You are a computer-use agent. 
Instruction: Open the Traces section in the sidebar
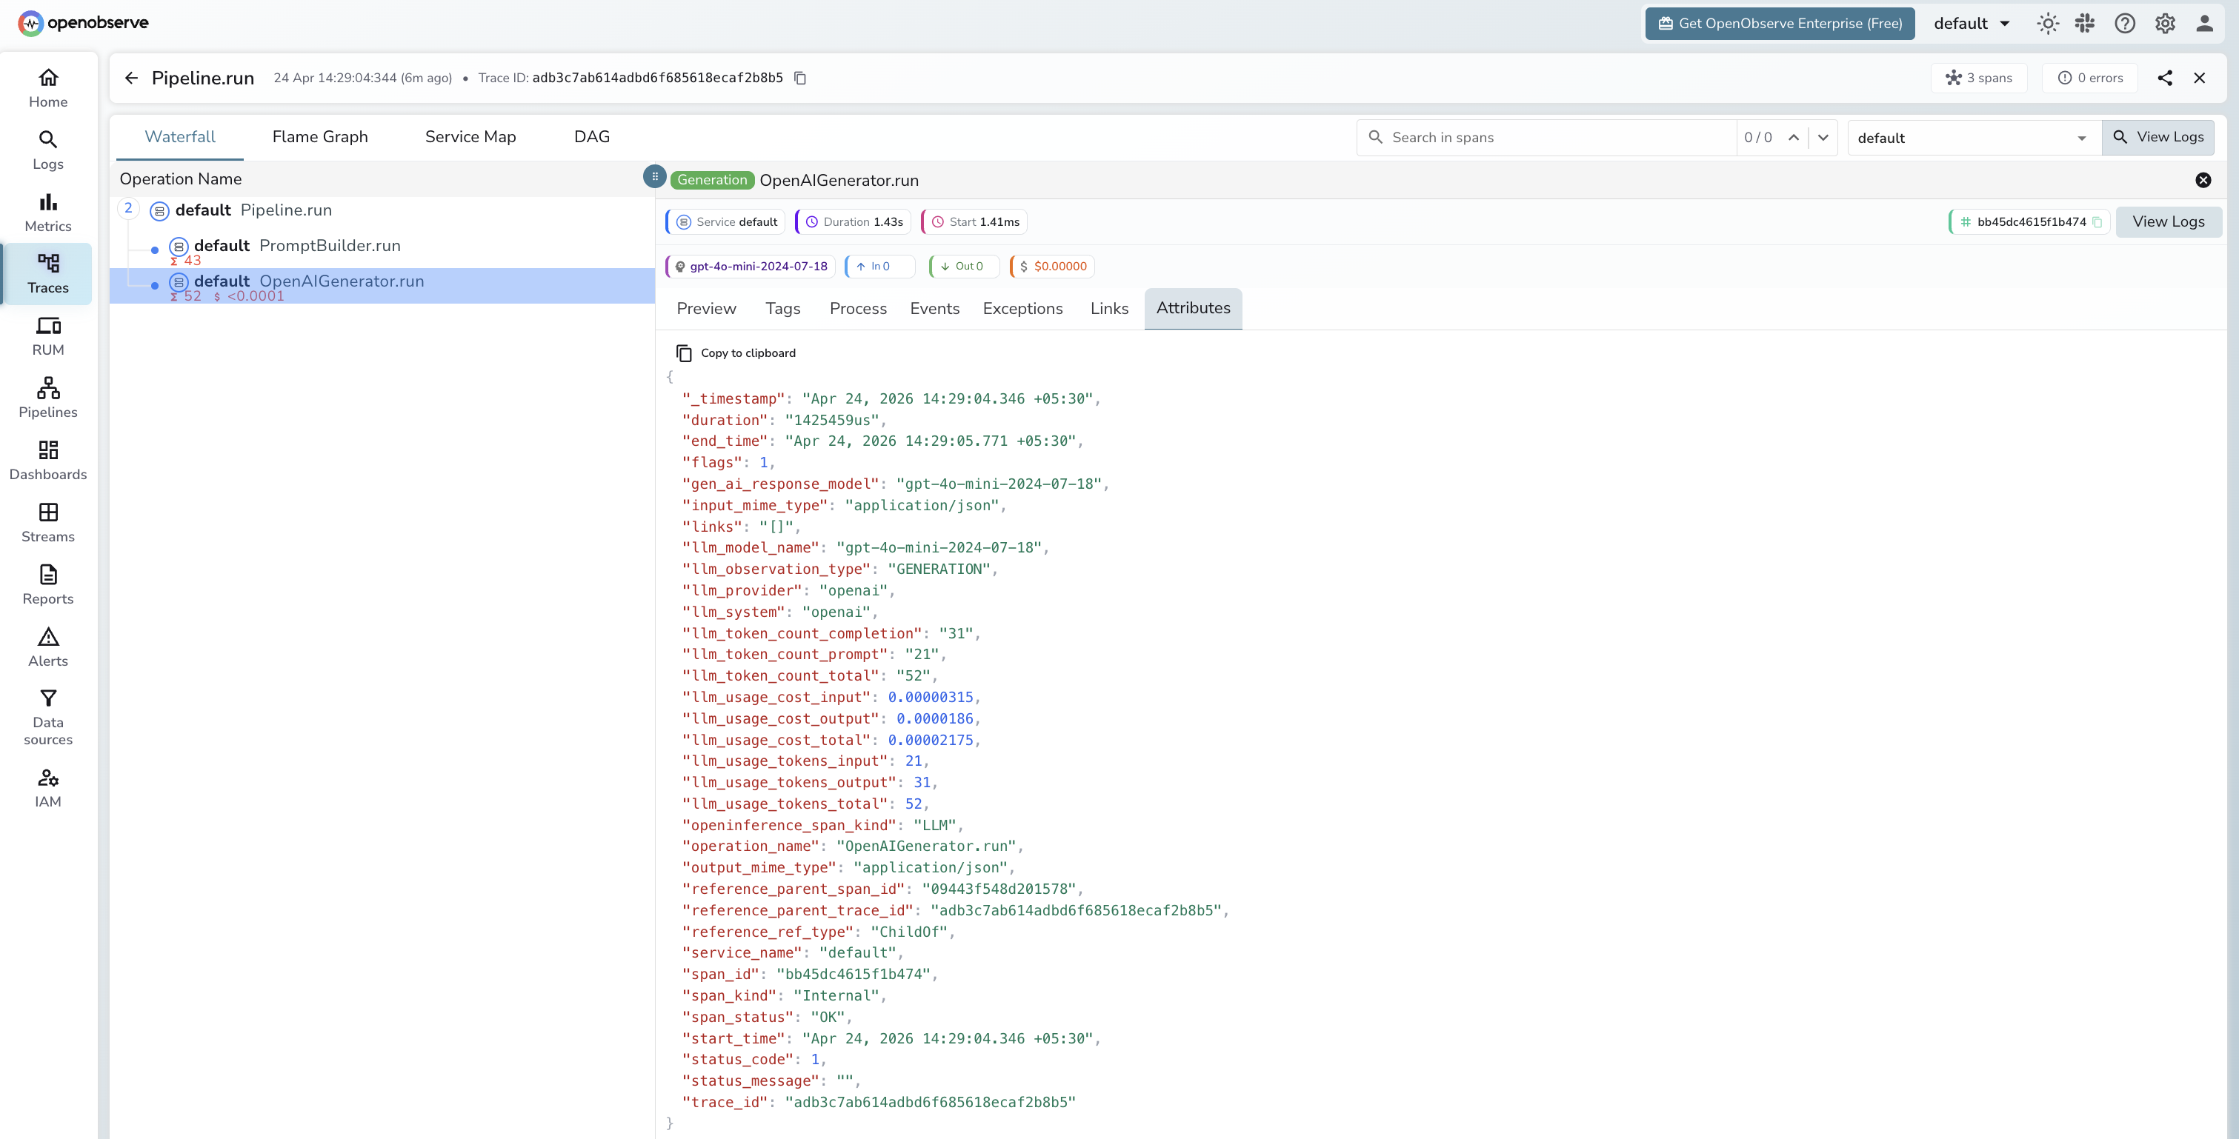(x=48, y=274)
